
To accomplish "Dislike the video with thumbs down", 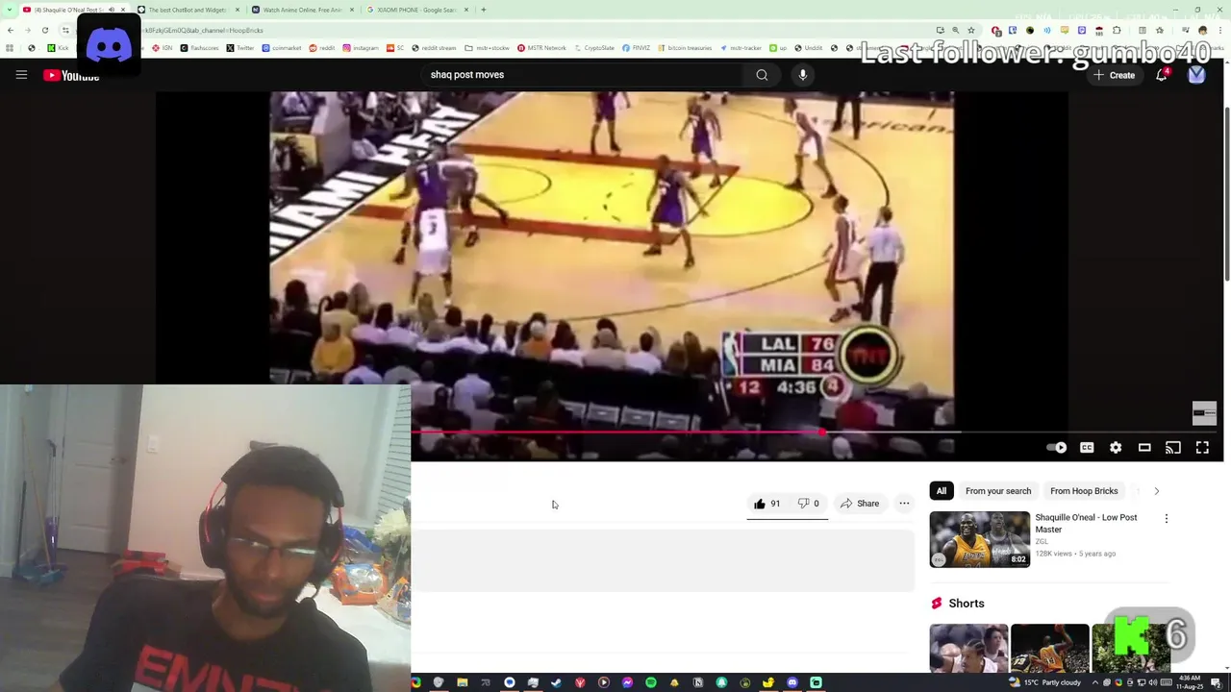I will tap(808, 504).
